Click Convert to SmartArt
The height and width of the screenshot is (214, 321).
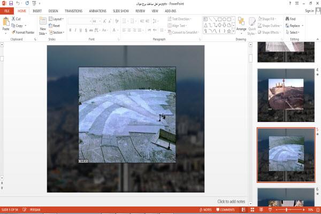click(x=183, y=32)
